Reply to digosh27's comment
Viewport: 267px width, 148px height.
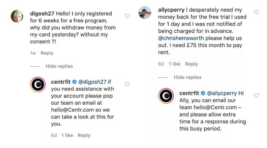pos(47,53)
